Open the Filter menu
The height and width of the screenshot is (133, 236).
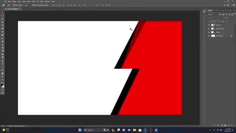click(34, 1)
